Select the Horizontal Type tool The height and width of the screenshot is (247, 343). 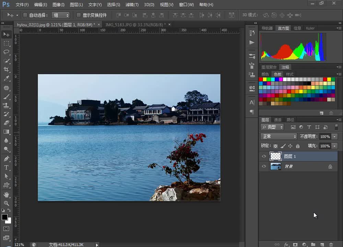(x=7, y=167)
